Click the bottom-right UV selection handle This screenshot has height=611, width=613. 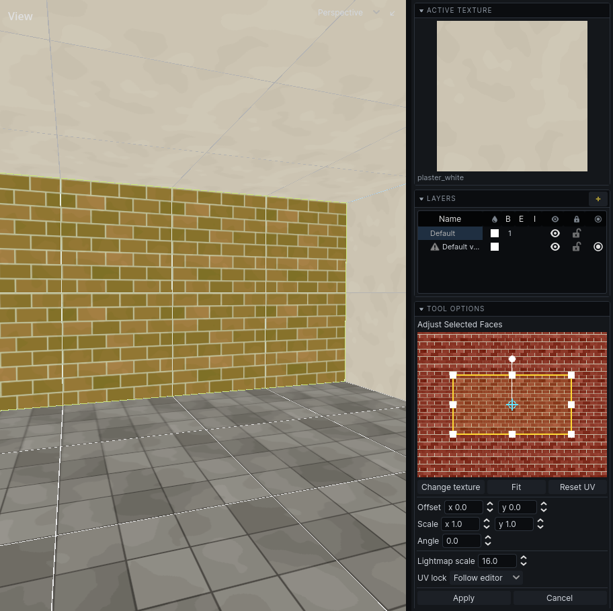[571, 434]
